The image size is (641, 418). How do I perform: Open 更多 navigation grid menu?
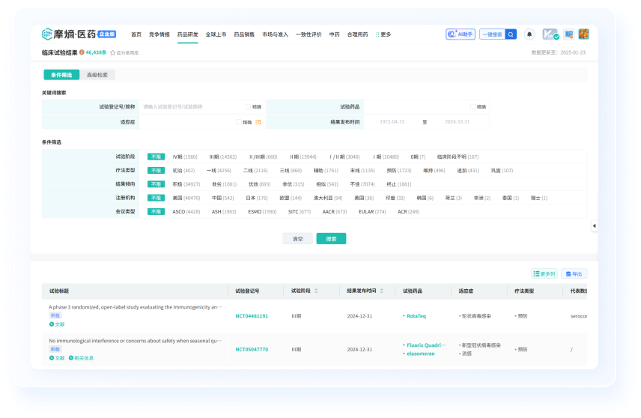tap(383, 34)
